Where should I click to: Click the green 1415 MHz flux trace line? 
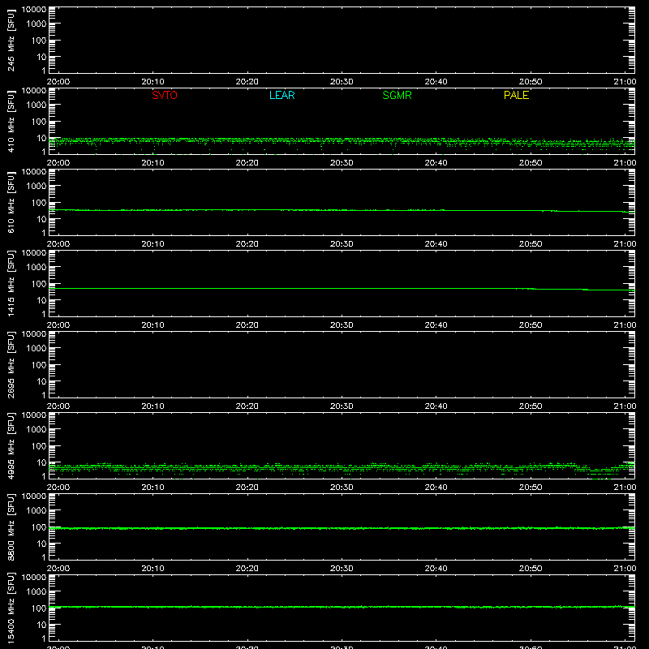point(342,289)
